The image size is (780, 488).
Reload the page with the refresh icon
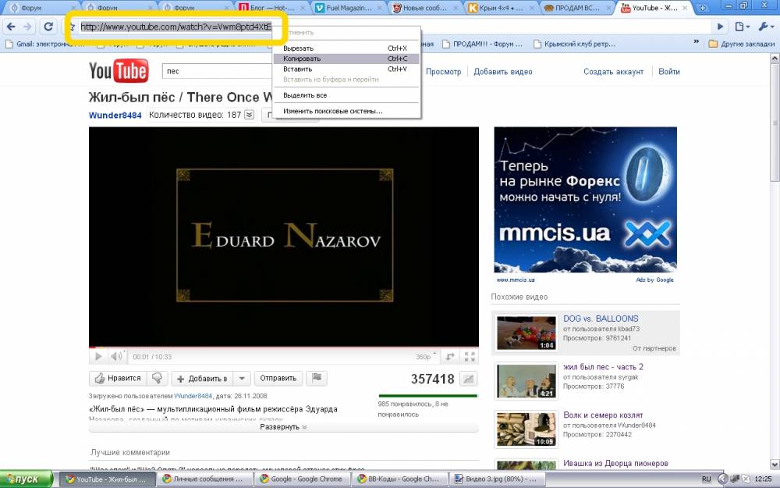pyautogui.click(x=48, y=27)
